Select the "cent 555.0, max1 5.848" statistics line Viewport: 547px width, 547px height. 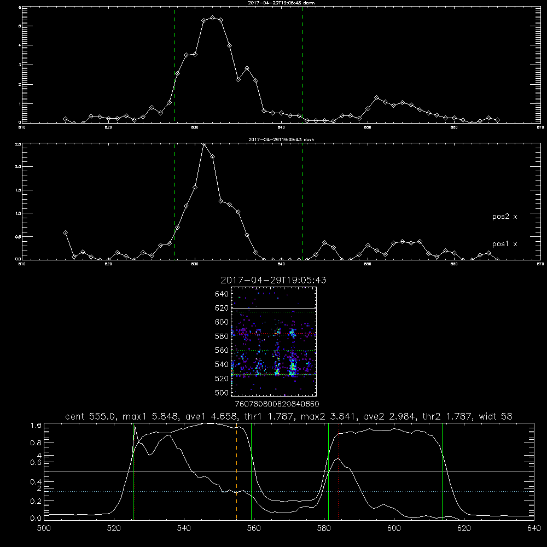(x=288, y=416)
